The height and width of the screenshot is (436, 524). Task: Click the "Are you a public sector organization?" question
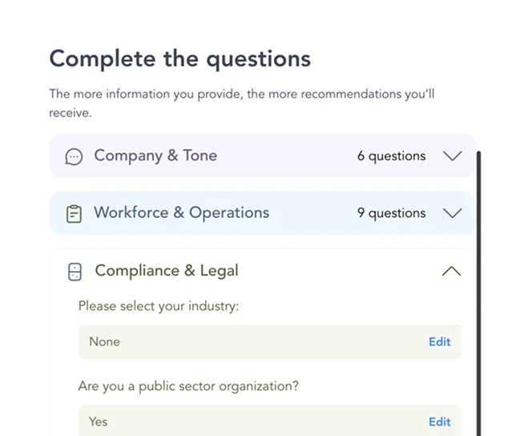pyautogui.click(x=188, y=386)
